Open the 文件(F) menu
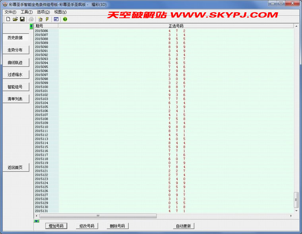The width and height of the screenshot is (302, 234). (x=10, y=12)
